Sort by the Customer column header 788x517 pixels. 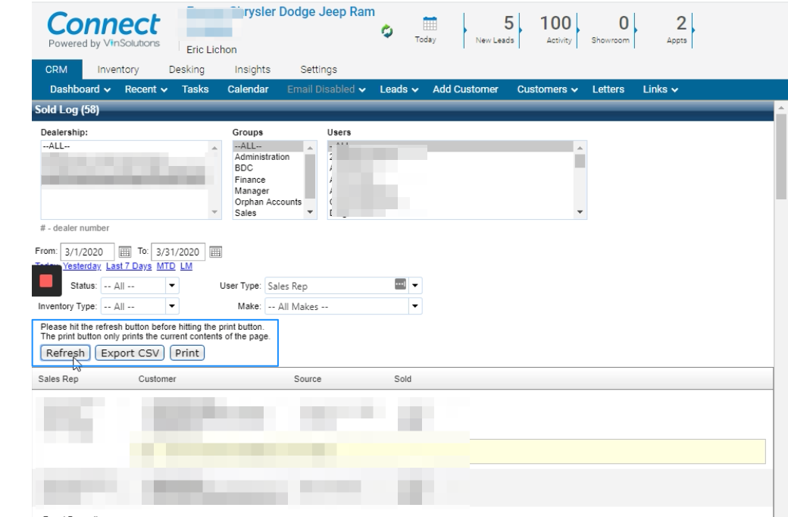(x=158, y=379)
